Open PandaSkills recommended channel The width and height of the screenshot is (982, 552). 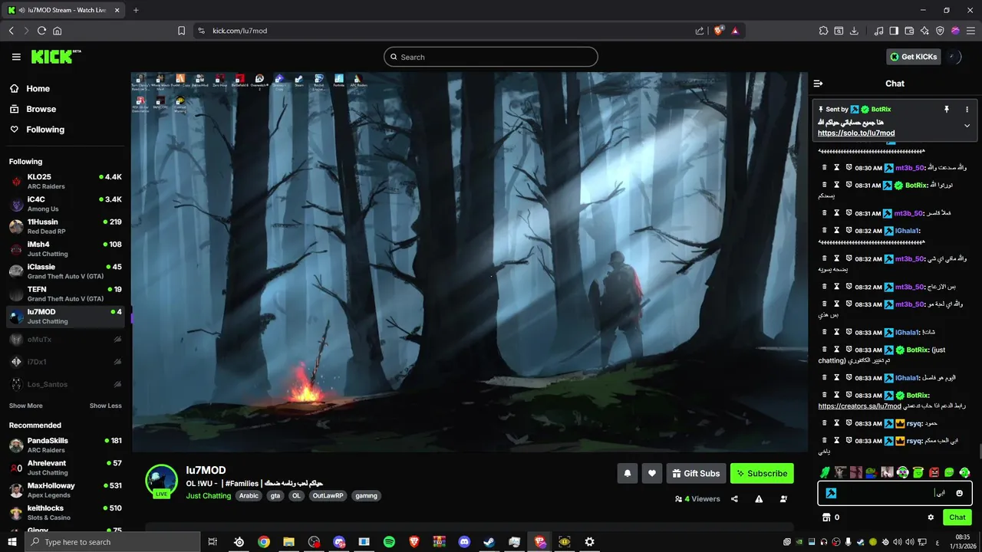[x=65, y=445]
